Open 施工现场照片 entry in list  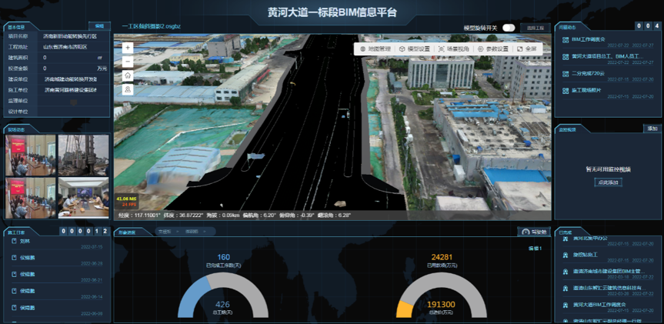(x=589, y=91)
